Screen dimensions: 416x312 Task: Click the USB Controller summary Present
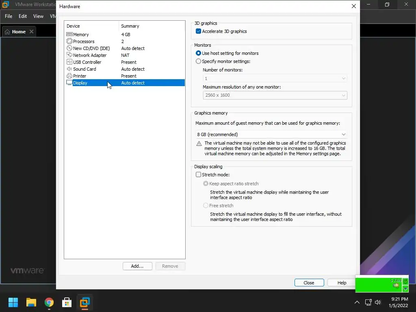(129, 62)
